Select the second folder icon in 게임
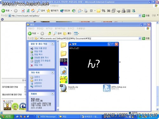Image resolution: width=159 pixels, height=119 pixels. pos(64,53)
